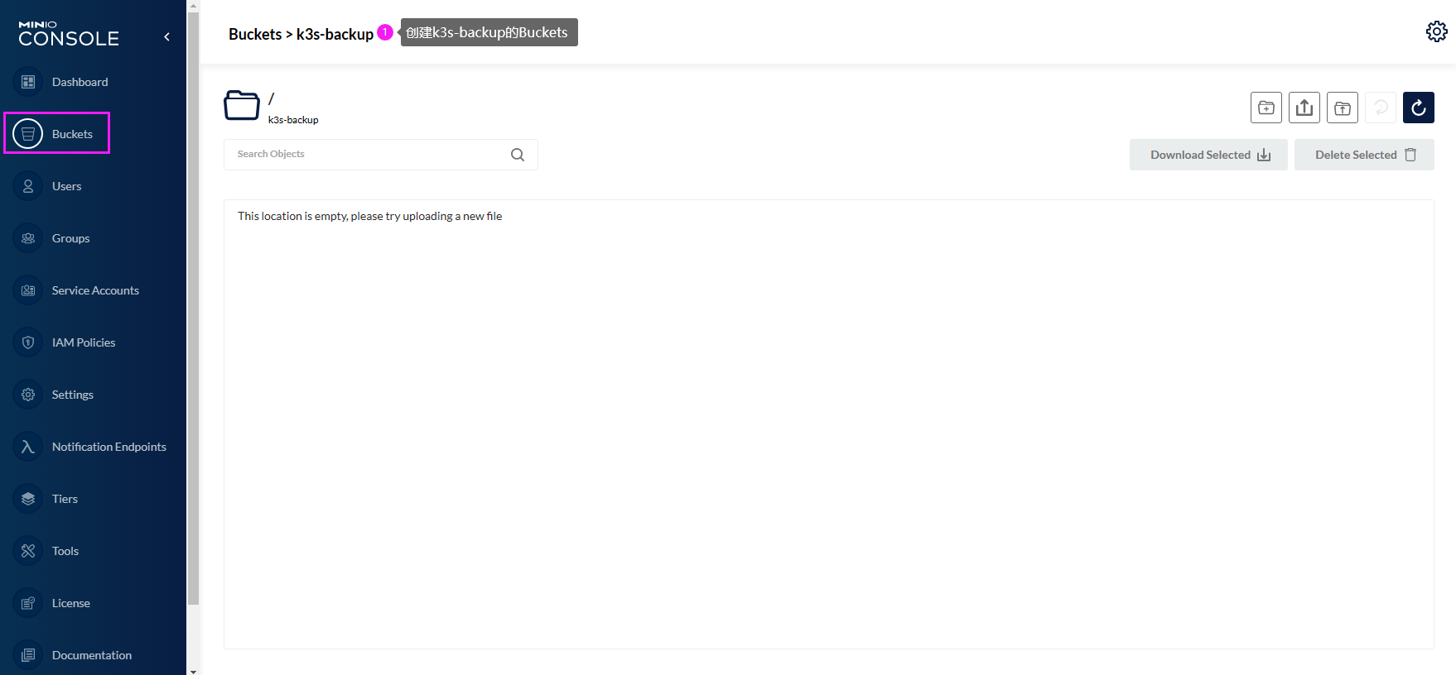Click Download Selected button
This screenshot has height=675, width=1456.
tap(1208, 155)
